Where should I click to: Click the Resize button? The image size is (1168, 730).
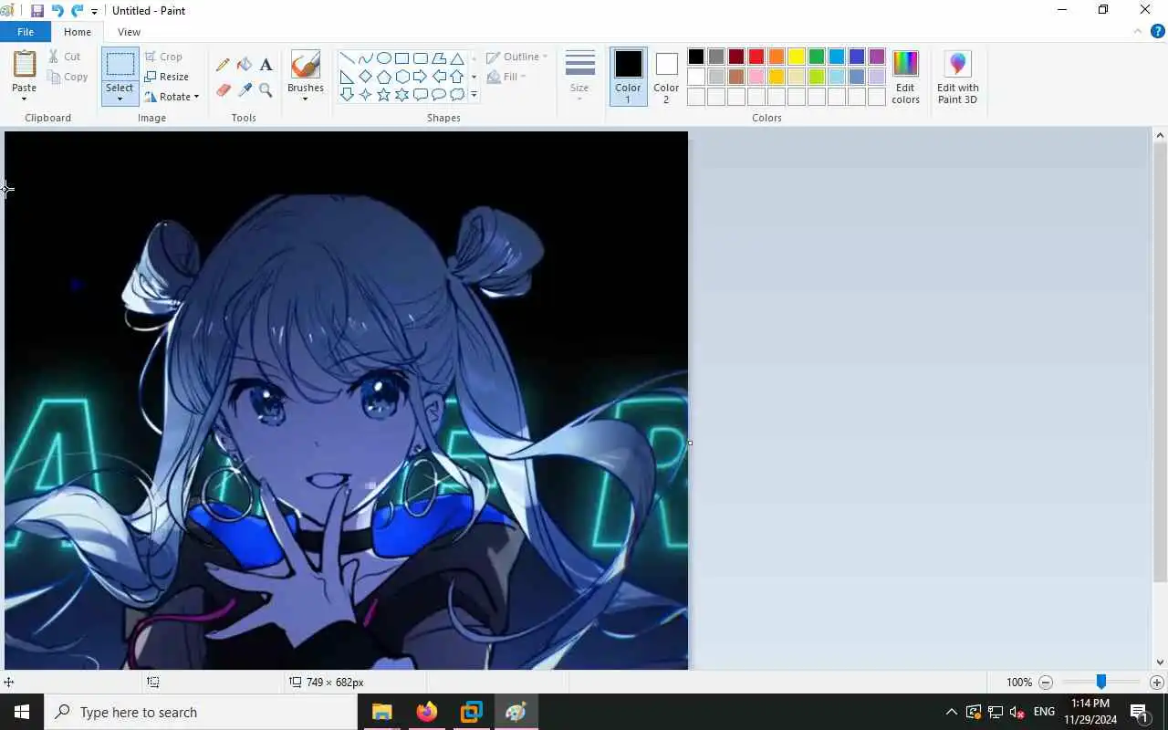tap(166, 77)
